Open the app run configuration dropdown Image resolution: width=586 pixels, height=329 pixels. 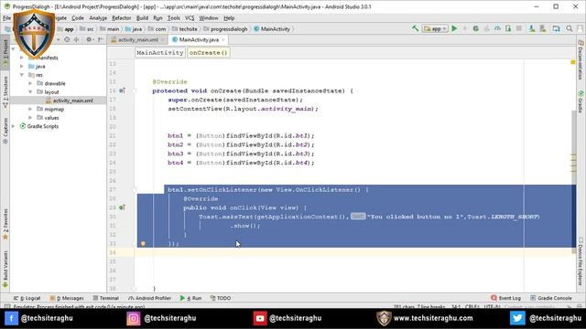click(435, 28)
